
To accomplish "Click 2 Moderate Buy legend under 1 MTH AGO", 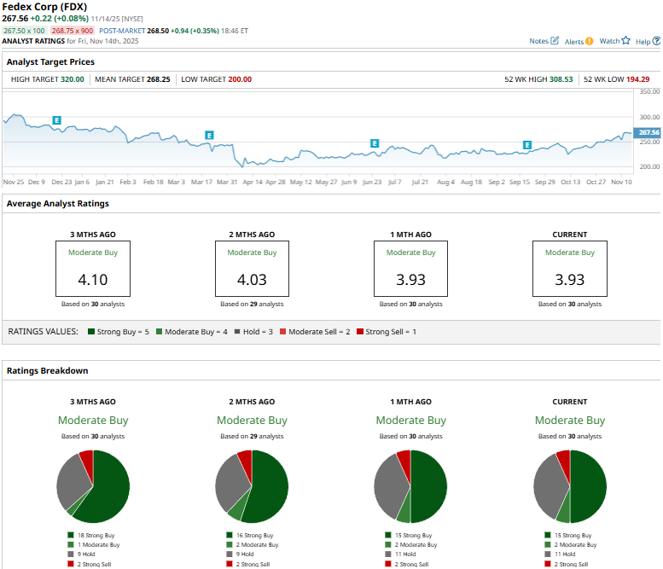I will pos(411,544).
